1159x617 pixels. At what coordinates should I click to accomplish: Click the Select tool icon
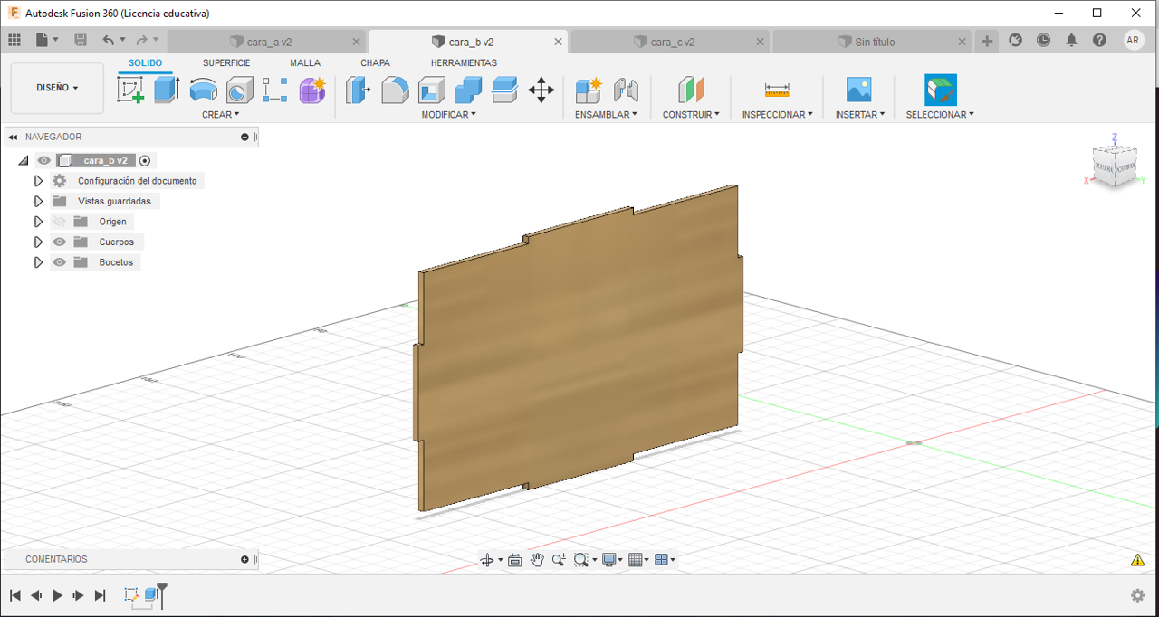(x=941, y=90)
